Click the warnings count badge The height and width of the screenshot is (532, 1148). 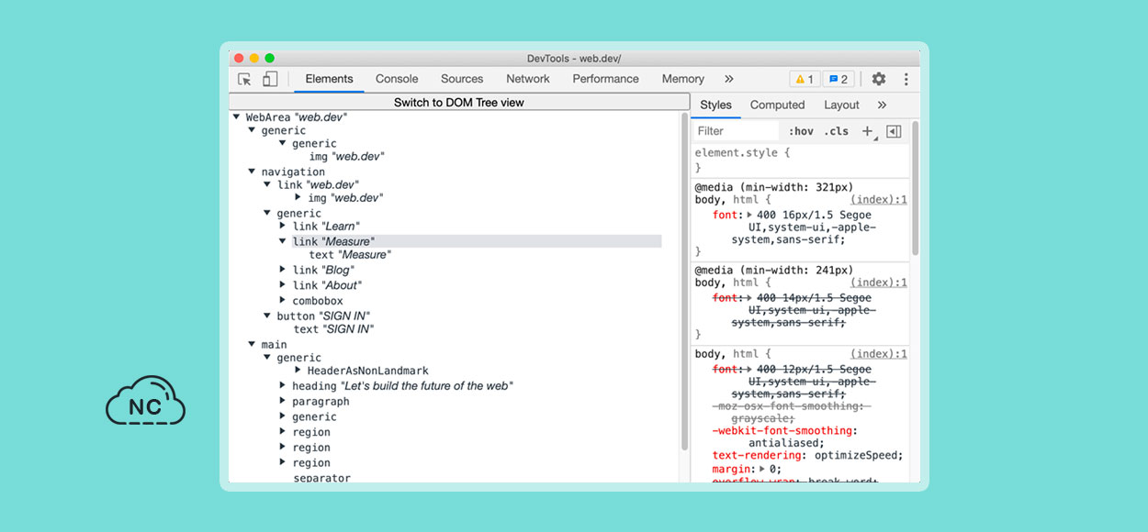(x=805, y=80)
